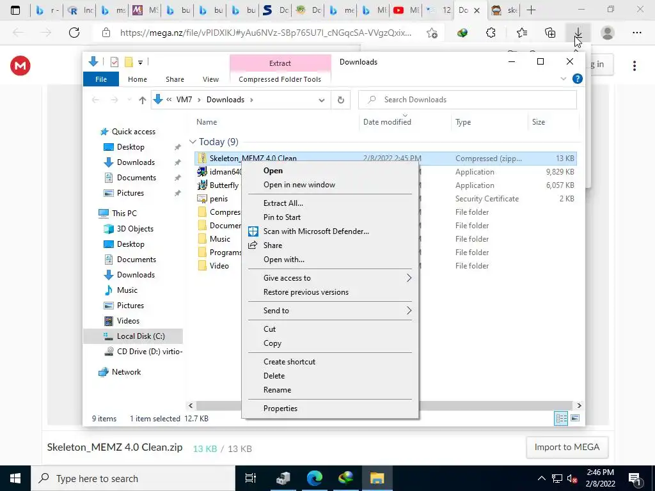This screenshot has height=491, width=655.
Task: Open CD Drive (D:) in navigation pane
Action: pos(143,352)
